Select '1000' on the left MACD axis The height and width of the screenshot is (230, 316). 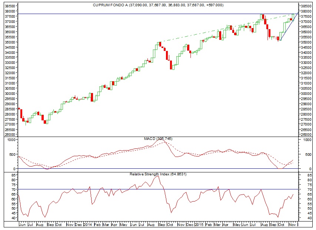pyautogui.click(x=11, y=140)
